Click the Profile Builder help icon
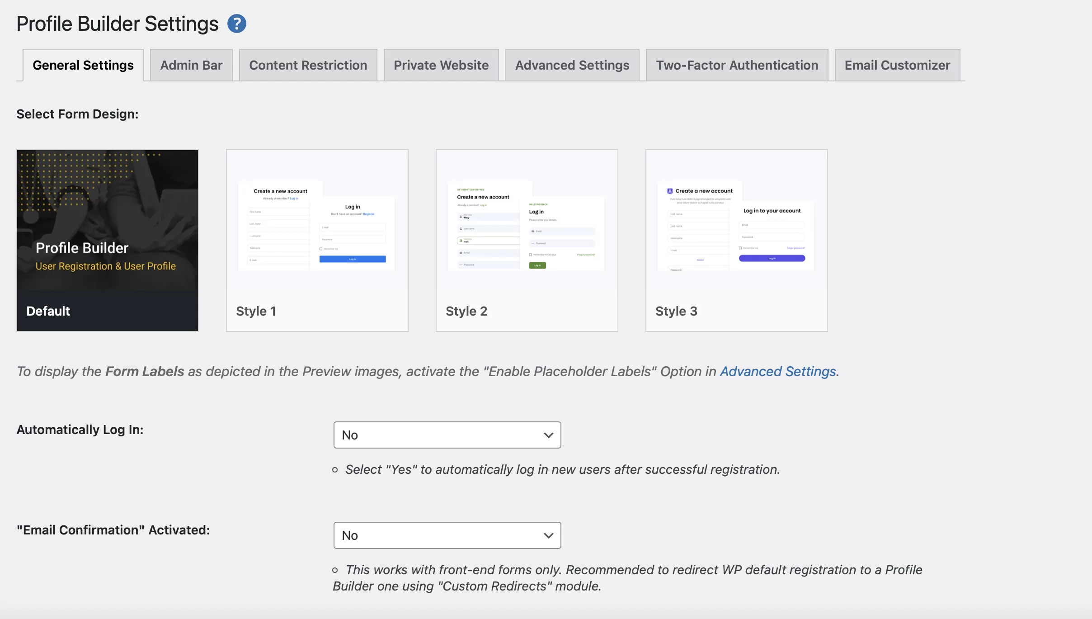The height and width of the screenshot is (619, 1092). [x=237, y=23]
